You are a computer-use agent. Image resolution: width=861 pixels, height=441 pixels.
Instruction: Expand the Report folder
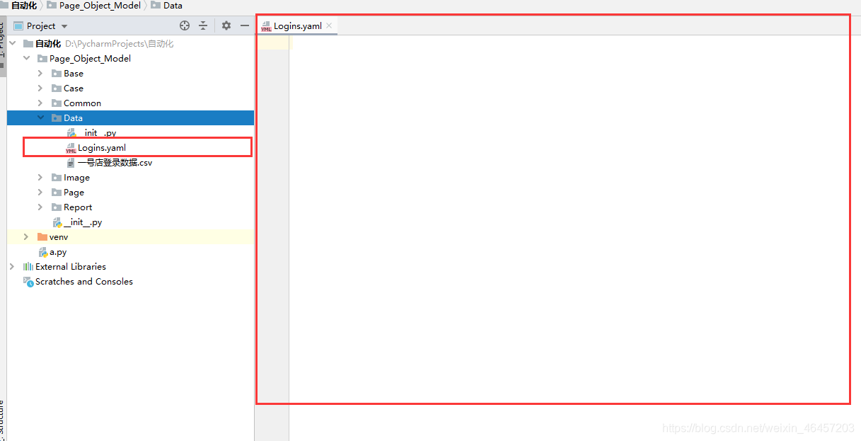coord(40,207)
